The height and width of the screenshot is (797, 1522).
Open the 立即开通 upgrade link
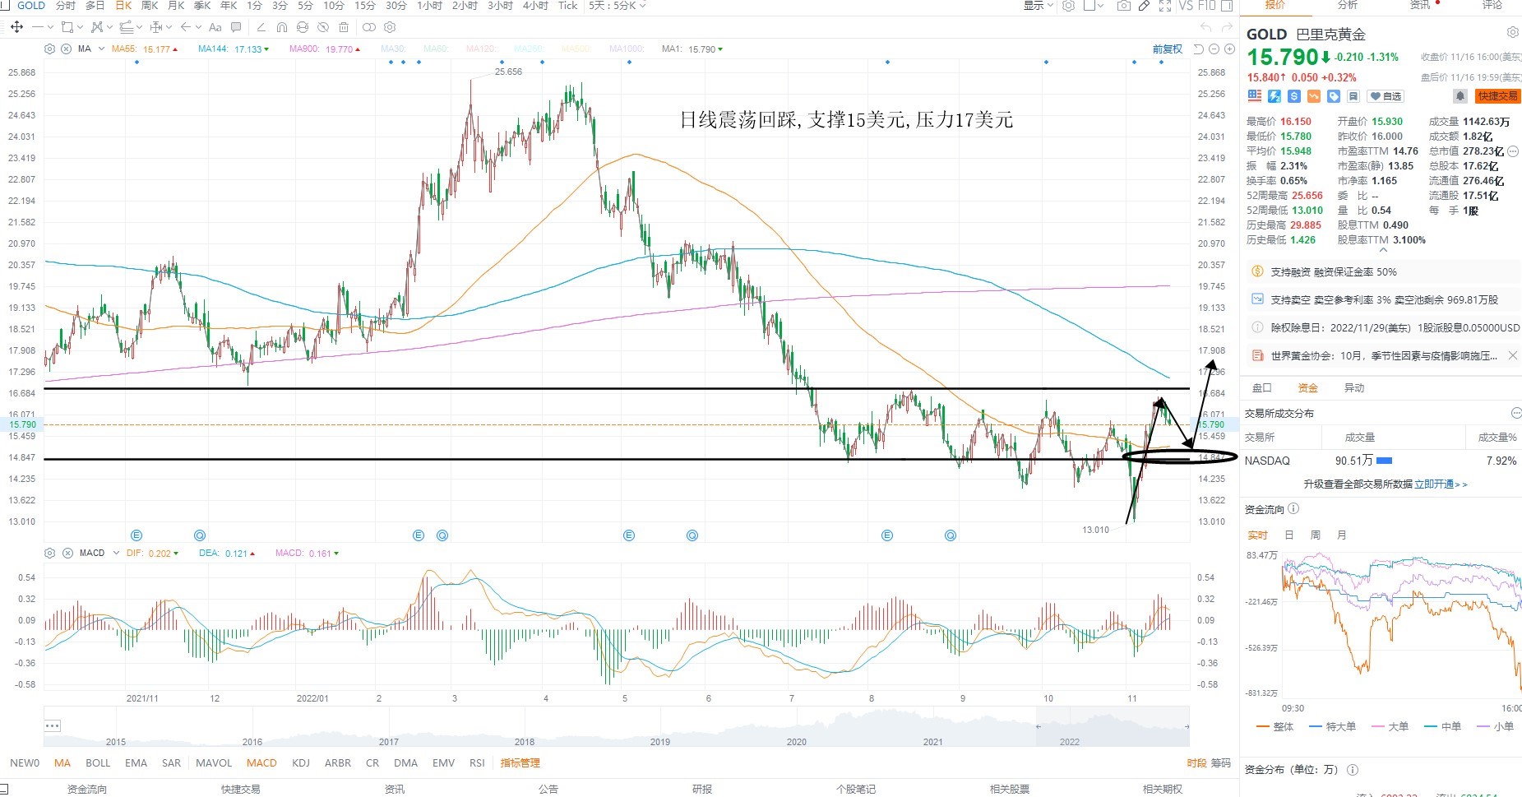[x=1434, y=484]
